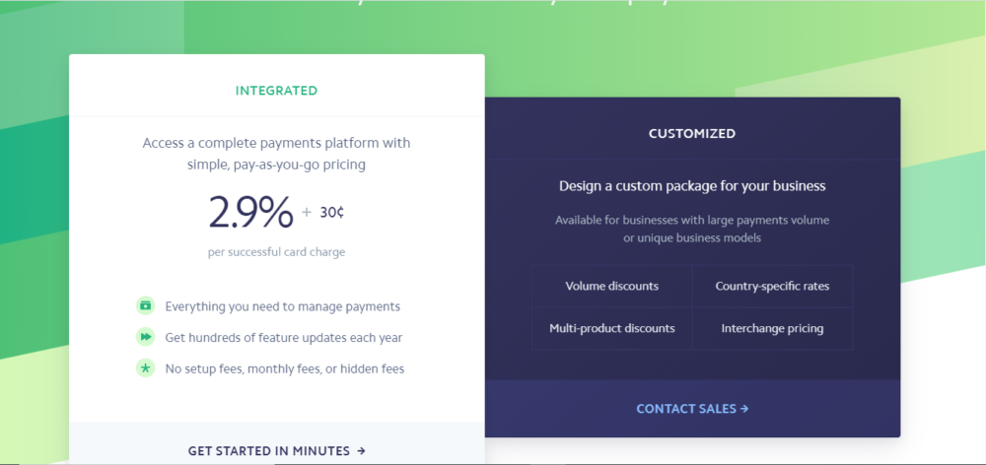Choose the 'Multi-product discounts' cell
Screen dimensions: 986x465
612,328
